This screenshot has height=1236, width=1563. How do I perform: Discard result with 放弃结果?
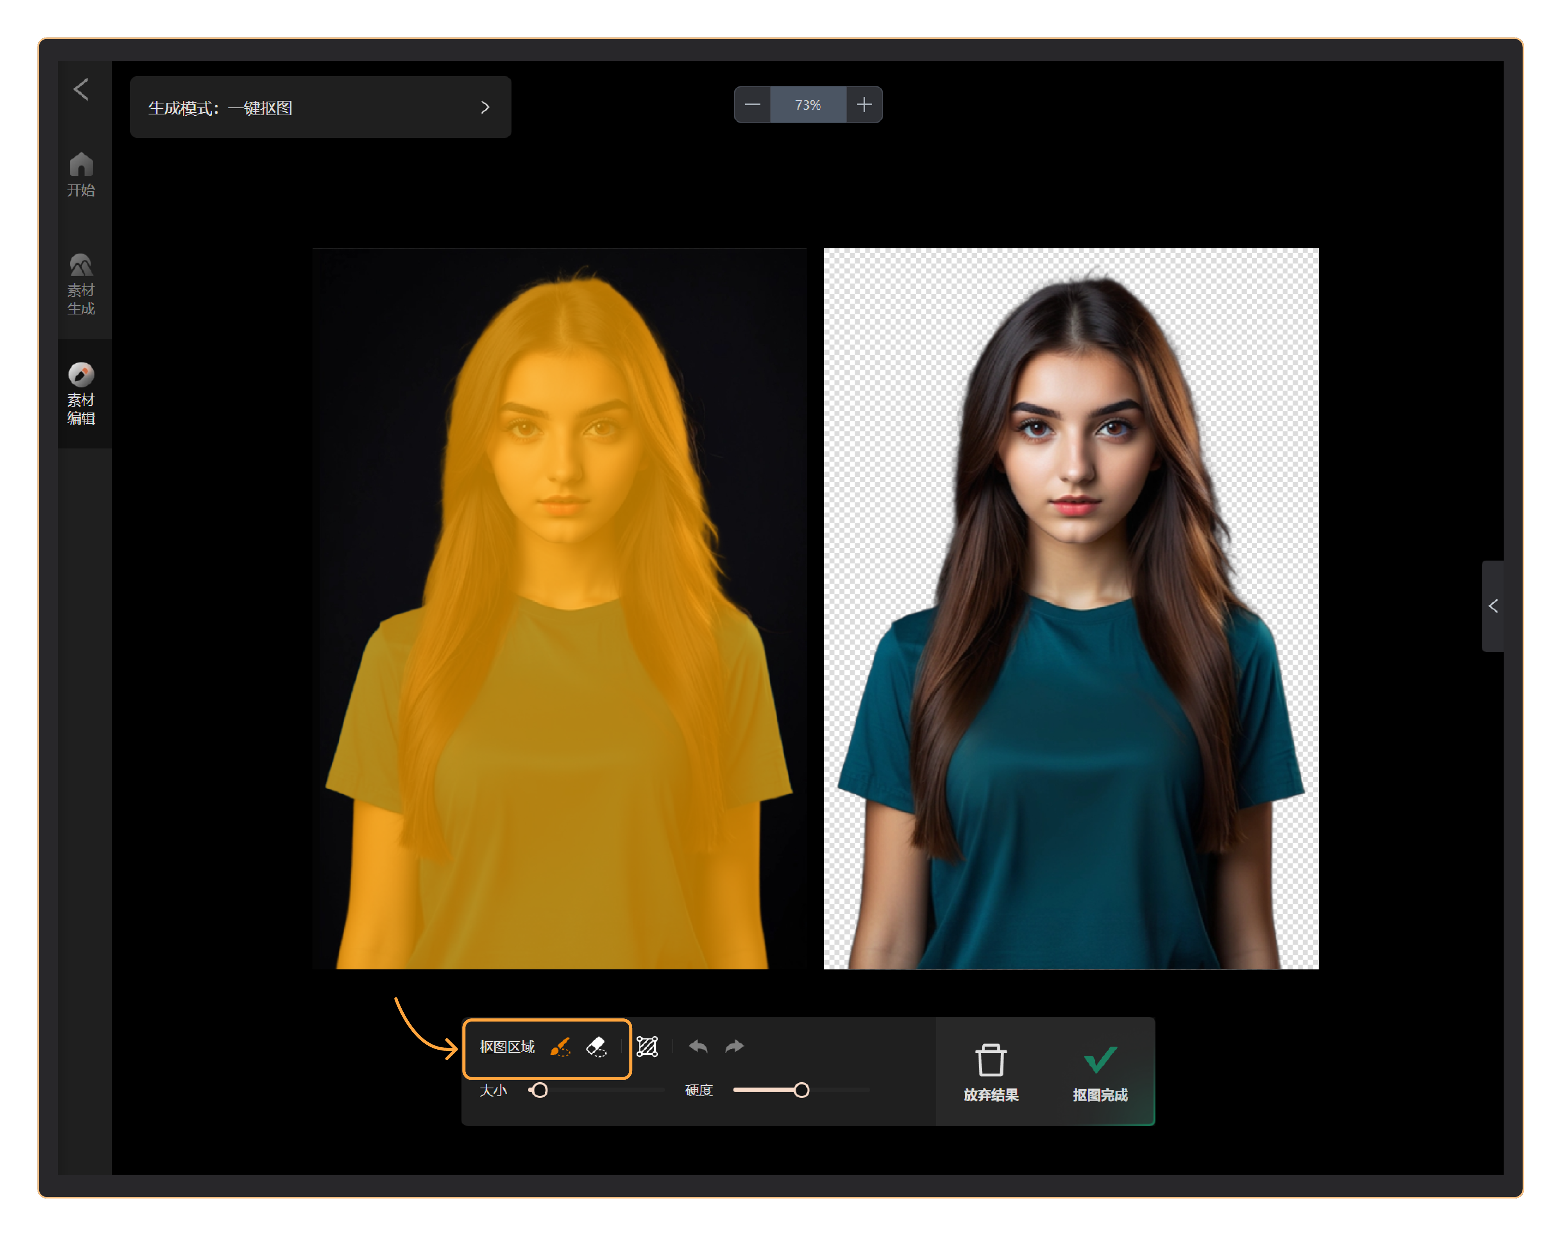tap(991, 1072)
